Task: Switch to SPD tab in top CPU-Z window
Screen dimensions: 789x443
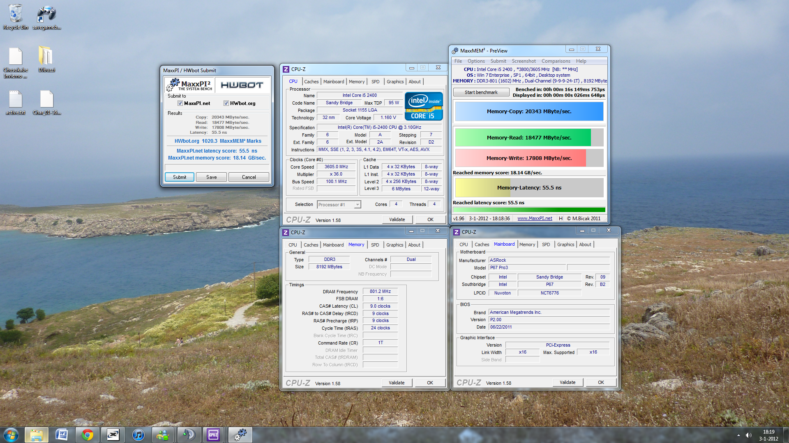Action: [x=375, y=82]
